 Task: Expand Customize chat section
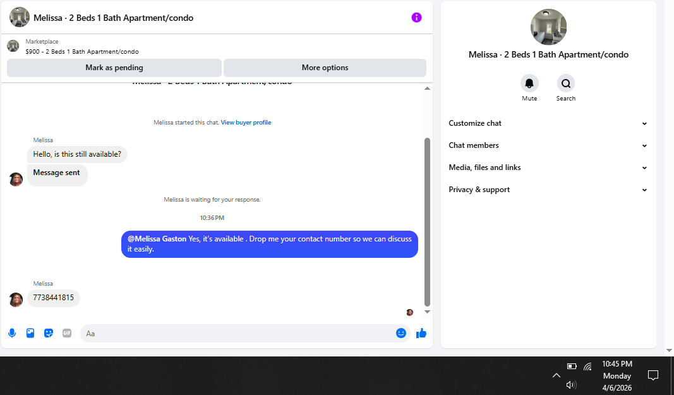pos(548,123)
